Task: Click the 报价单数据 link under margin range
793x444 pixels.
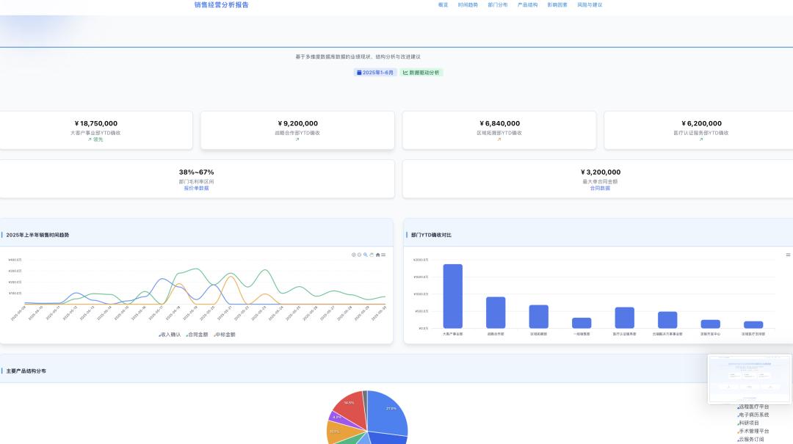Action: pyautogui.click(x=196, y=188)
